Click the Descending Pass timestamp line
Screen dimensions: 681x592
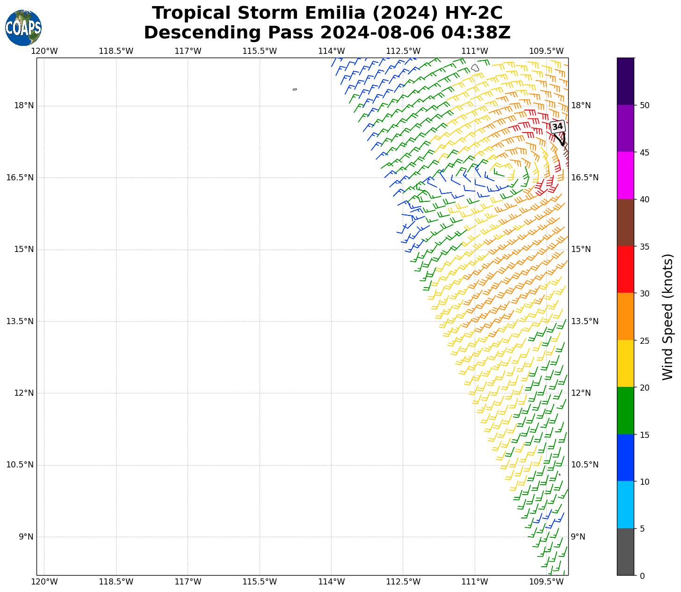(327, 33)
